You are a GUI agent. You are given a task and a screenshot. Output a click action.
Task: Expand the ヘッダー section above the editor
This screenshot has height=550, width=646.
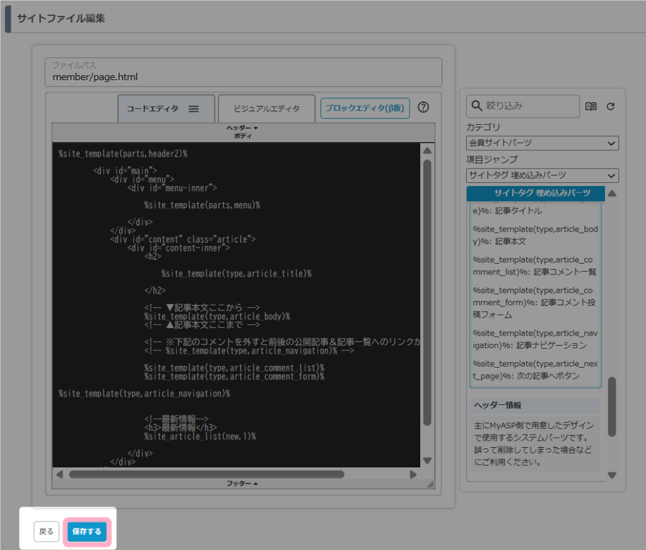[243, 128]
